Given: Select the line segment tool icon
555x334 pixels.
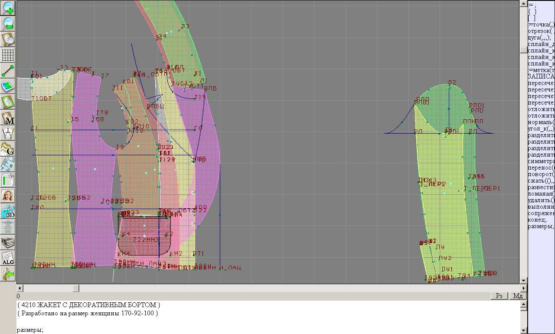Looking at the screenshot, I should 8,71.
